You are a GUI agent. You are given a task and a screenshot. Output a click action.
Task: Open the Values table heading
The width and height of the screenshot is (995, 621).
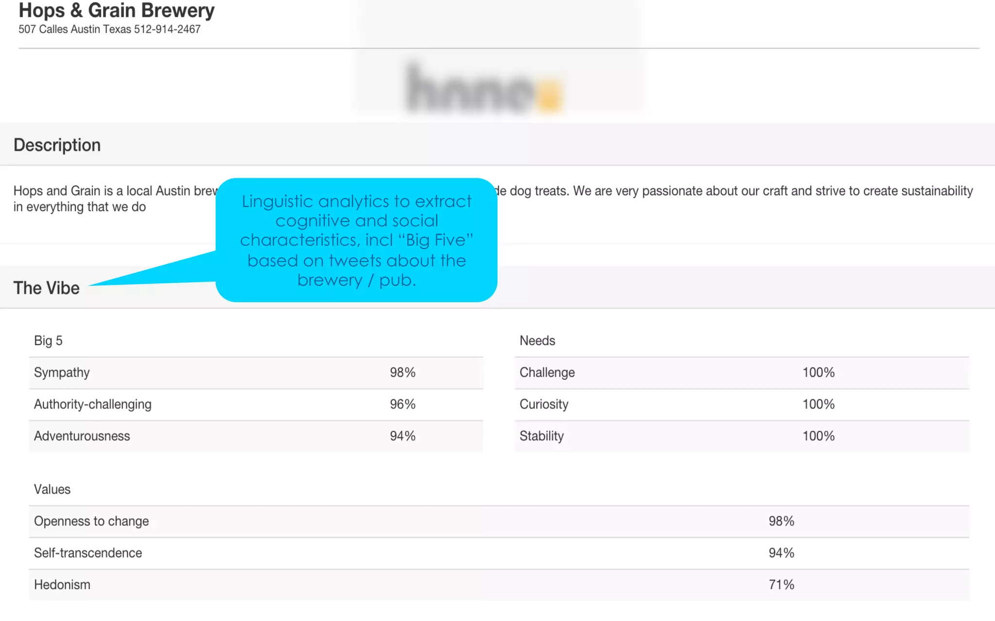52,489
